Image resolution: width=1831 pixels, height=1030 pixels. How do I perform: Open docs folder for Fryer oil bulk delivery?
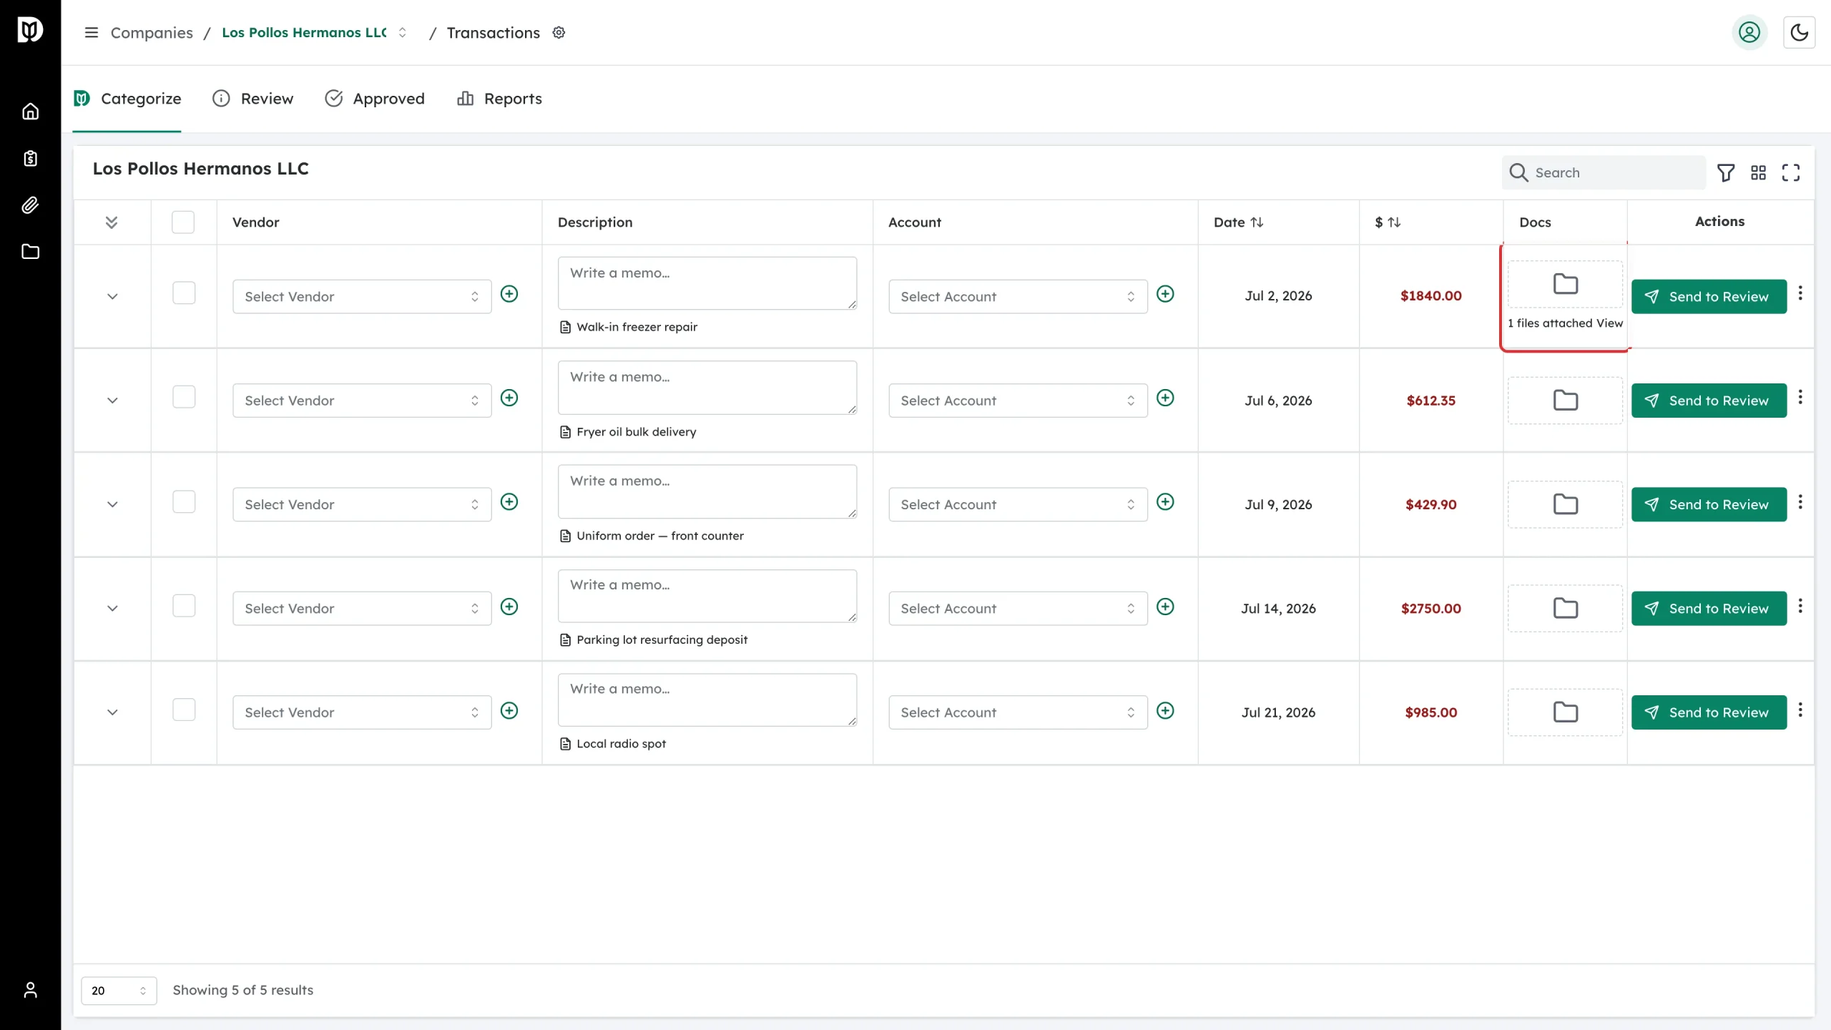pyautogui.click(x=1565, y=401)
